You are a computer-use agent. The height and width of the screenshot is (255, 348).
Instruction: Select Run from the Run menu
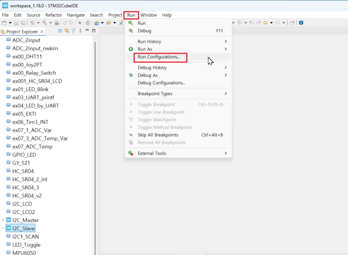(178, 23)
